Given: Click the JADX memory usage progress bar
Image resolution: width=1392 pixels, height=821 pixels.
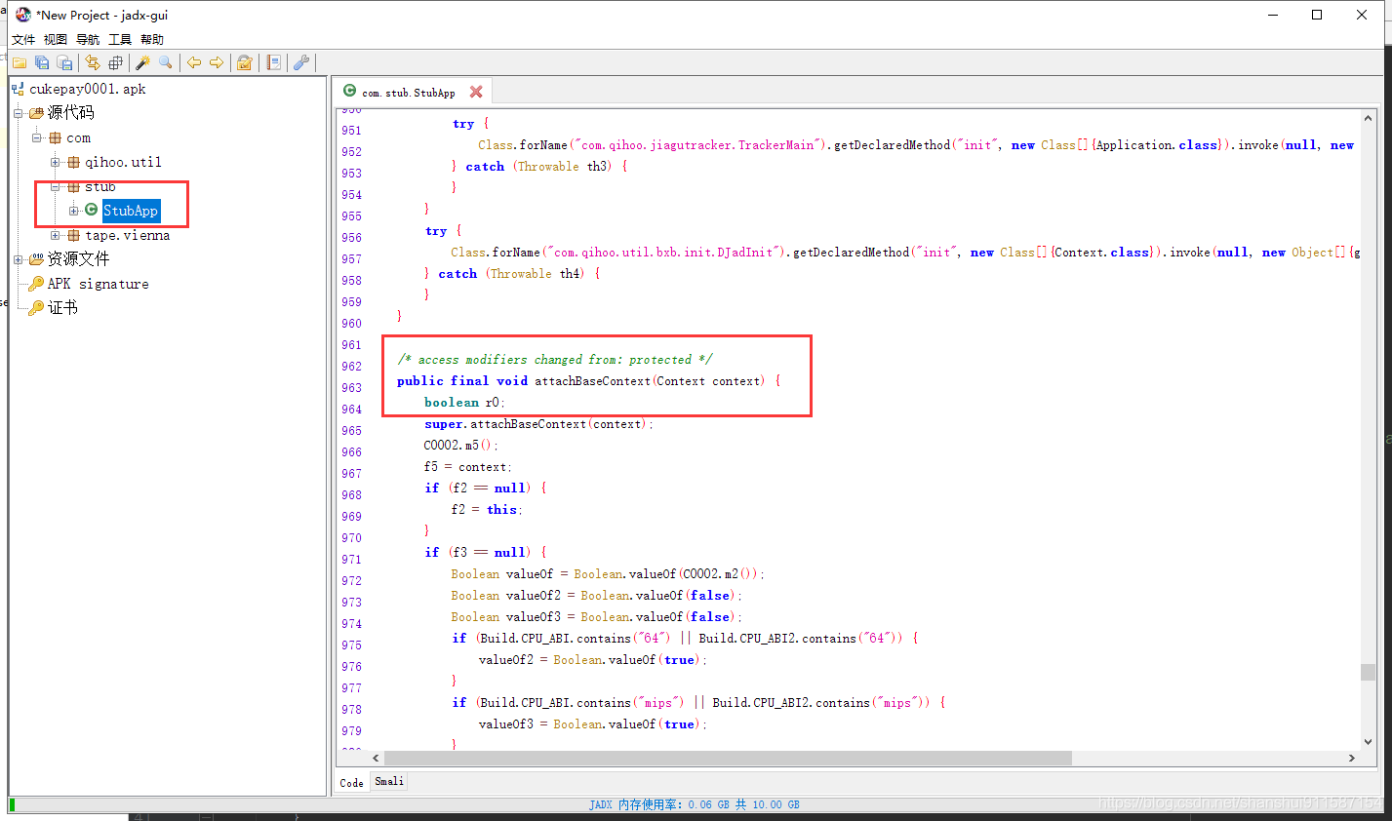Looking at the screenshot, I should [695, 804].
